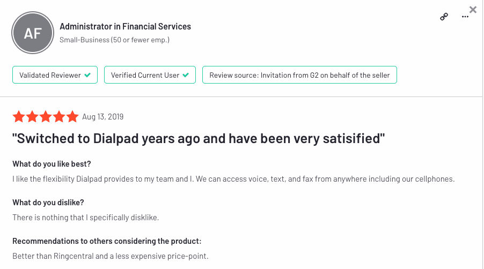The image size is (484, 269).
Task: Click the Aug 13, 2019 review date
Action: tap(102, 117)
